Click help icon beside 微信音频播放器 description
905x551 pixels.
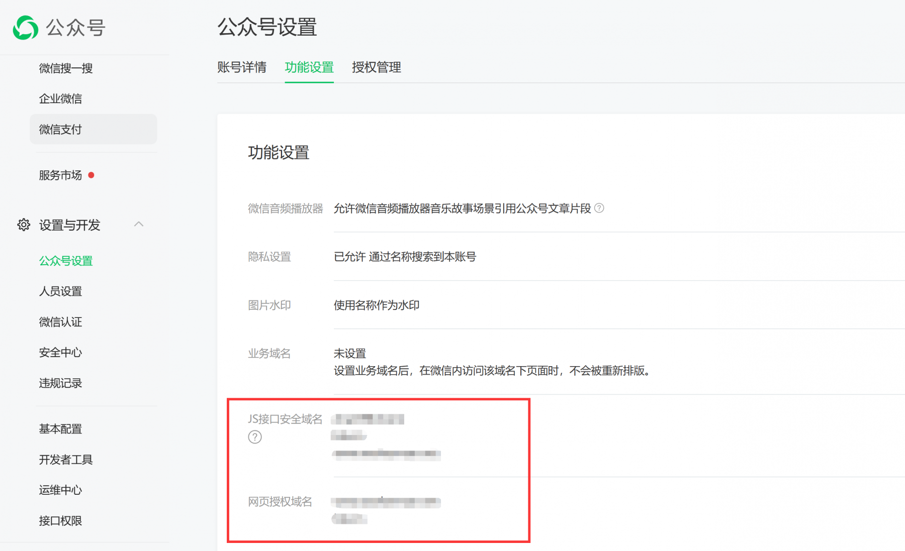[x=599, y=208]
